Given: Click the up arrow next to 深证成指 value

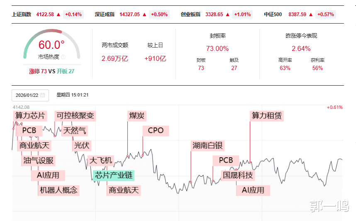Looking at the screenshot, I should click(144, 14).
